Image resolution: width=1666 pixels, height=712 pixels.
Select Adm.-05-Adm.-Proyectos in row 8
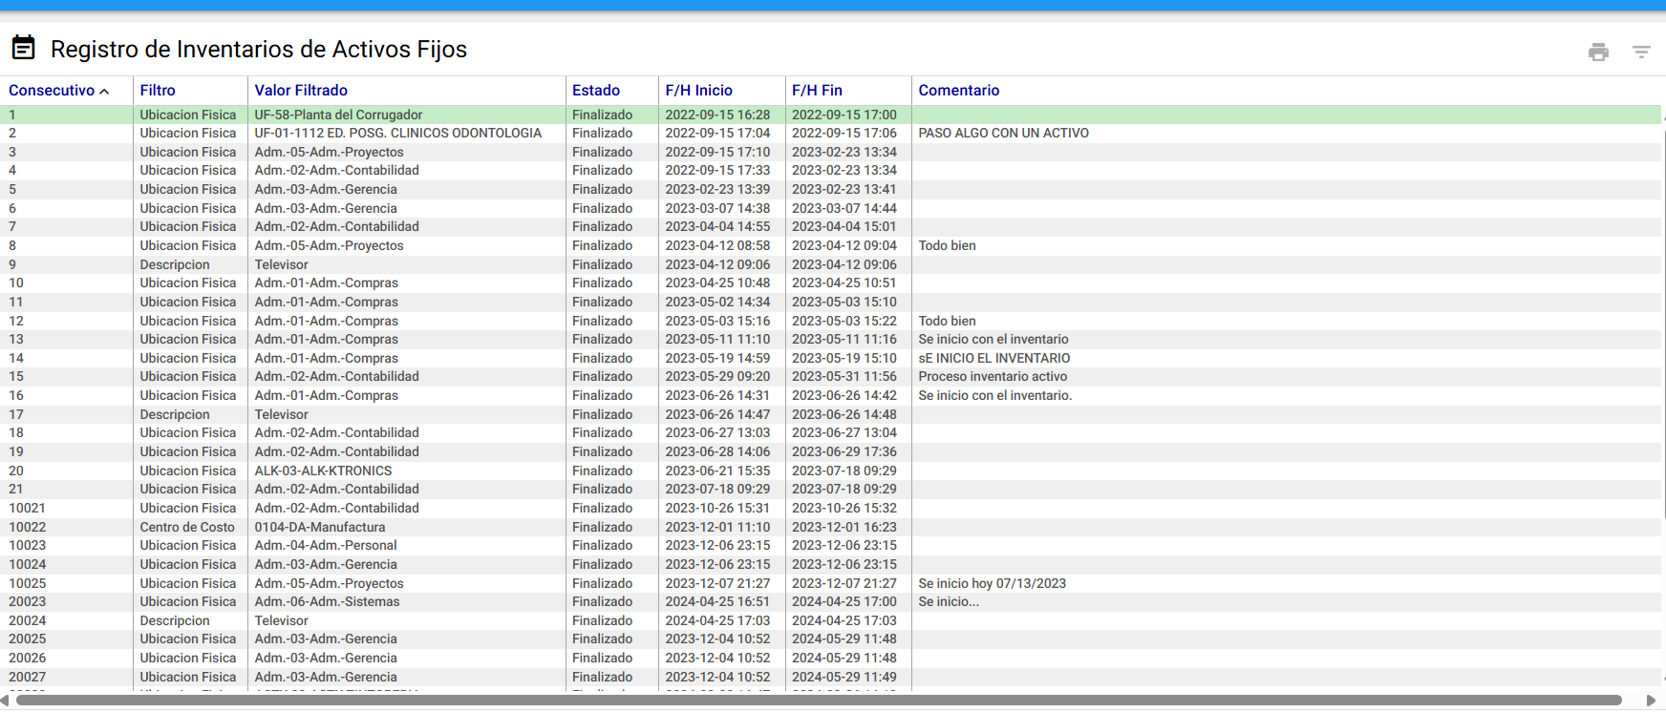pyautogui.click(x=330, y=246)
